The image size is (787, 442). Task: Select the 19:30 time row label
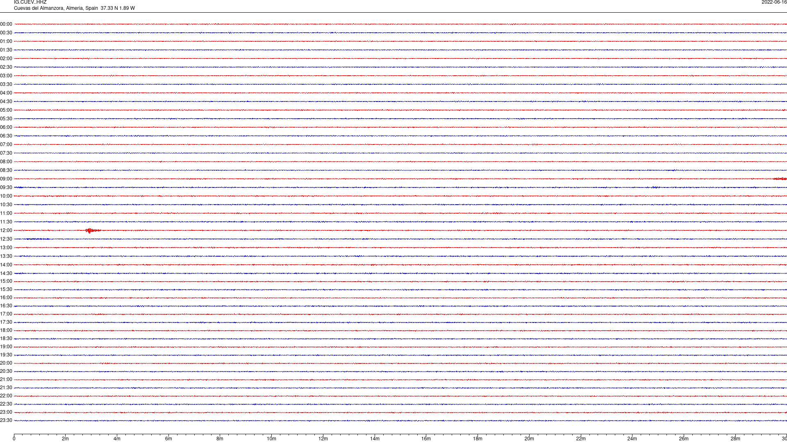(6, 355)
